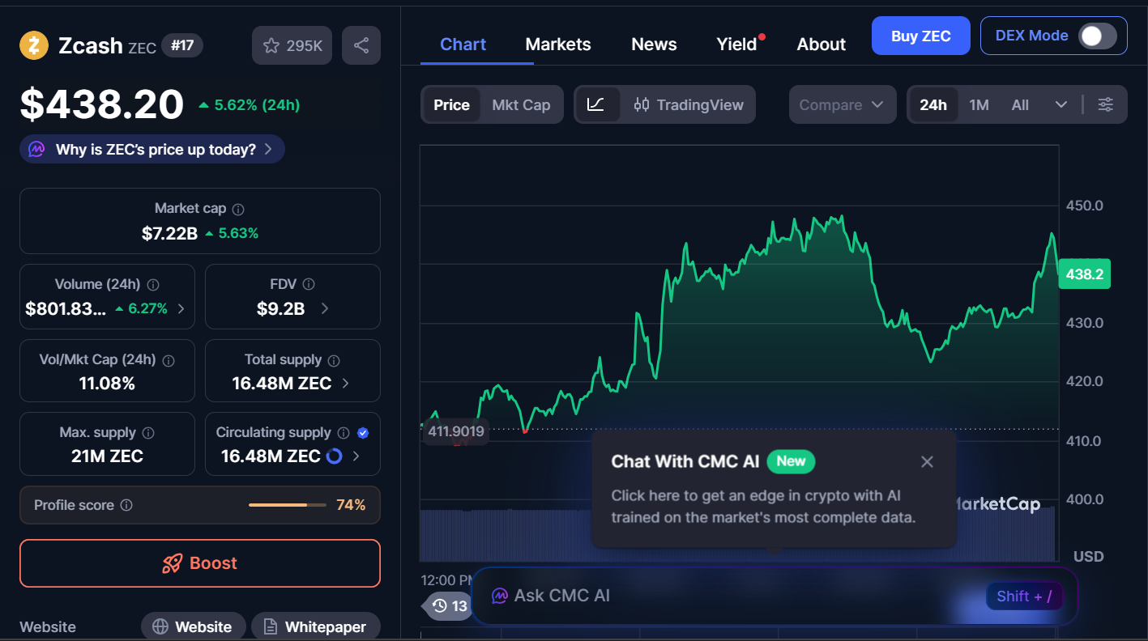Open the chart settings sliders icon
The image size is (1148, 641).
coord(1105,104)
